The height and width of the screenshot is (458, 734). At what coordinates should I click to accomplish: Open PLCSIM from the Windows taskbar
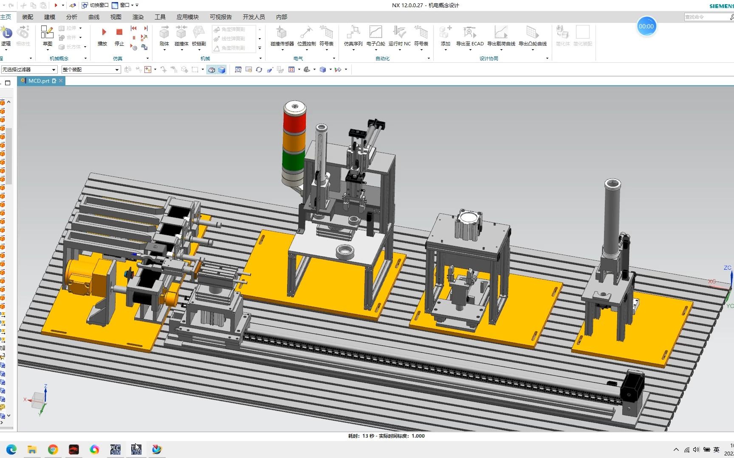[x=115, y=449]
